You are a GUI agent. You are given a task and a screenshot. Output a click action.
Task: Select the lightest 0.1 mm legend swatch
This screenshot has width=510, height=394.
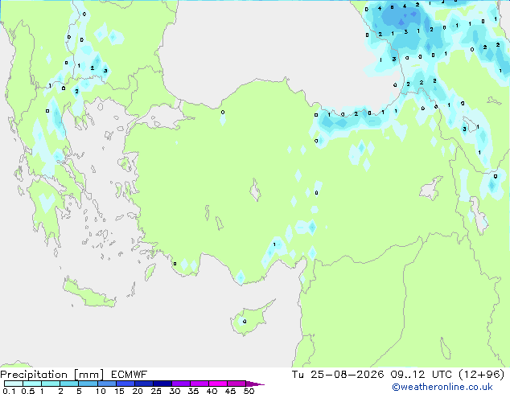pyautogui.click(x=14, y=384)
